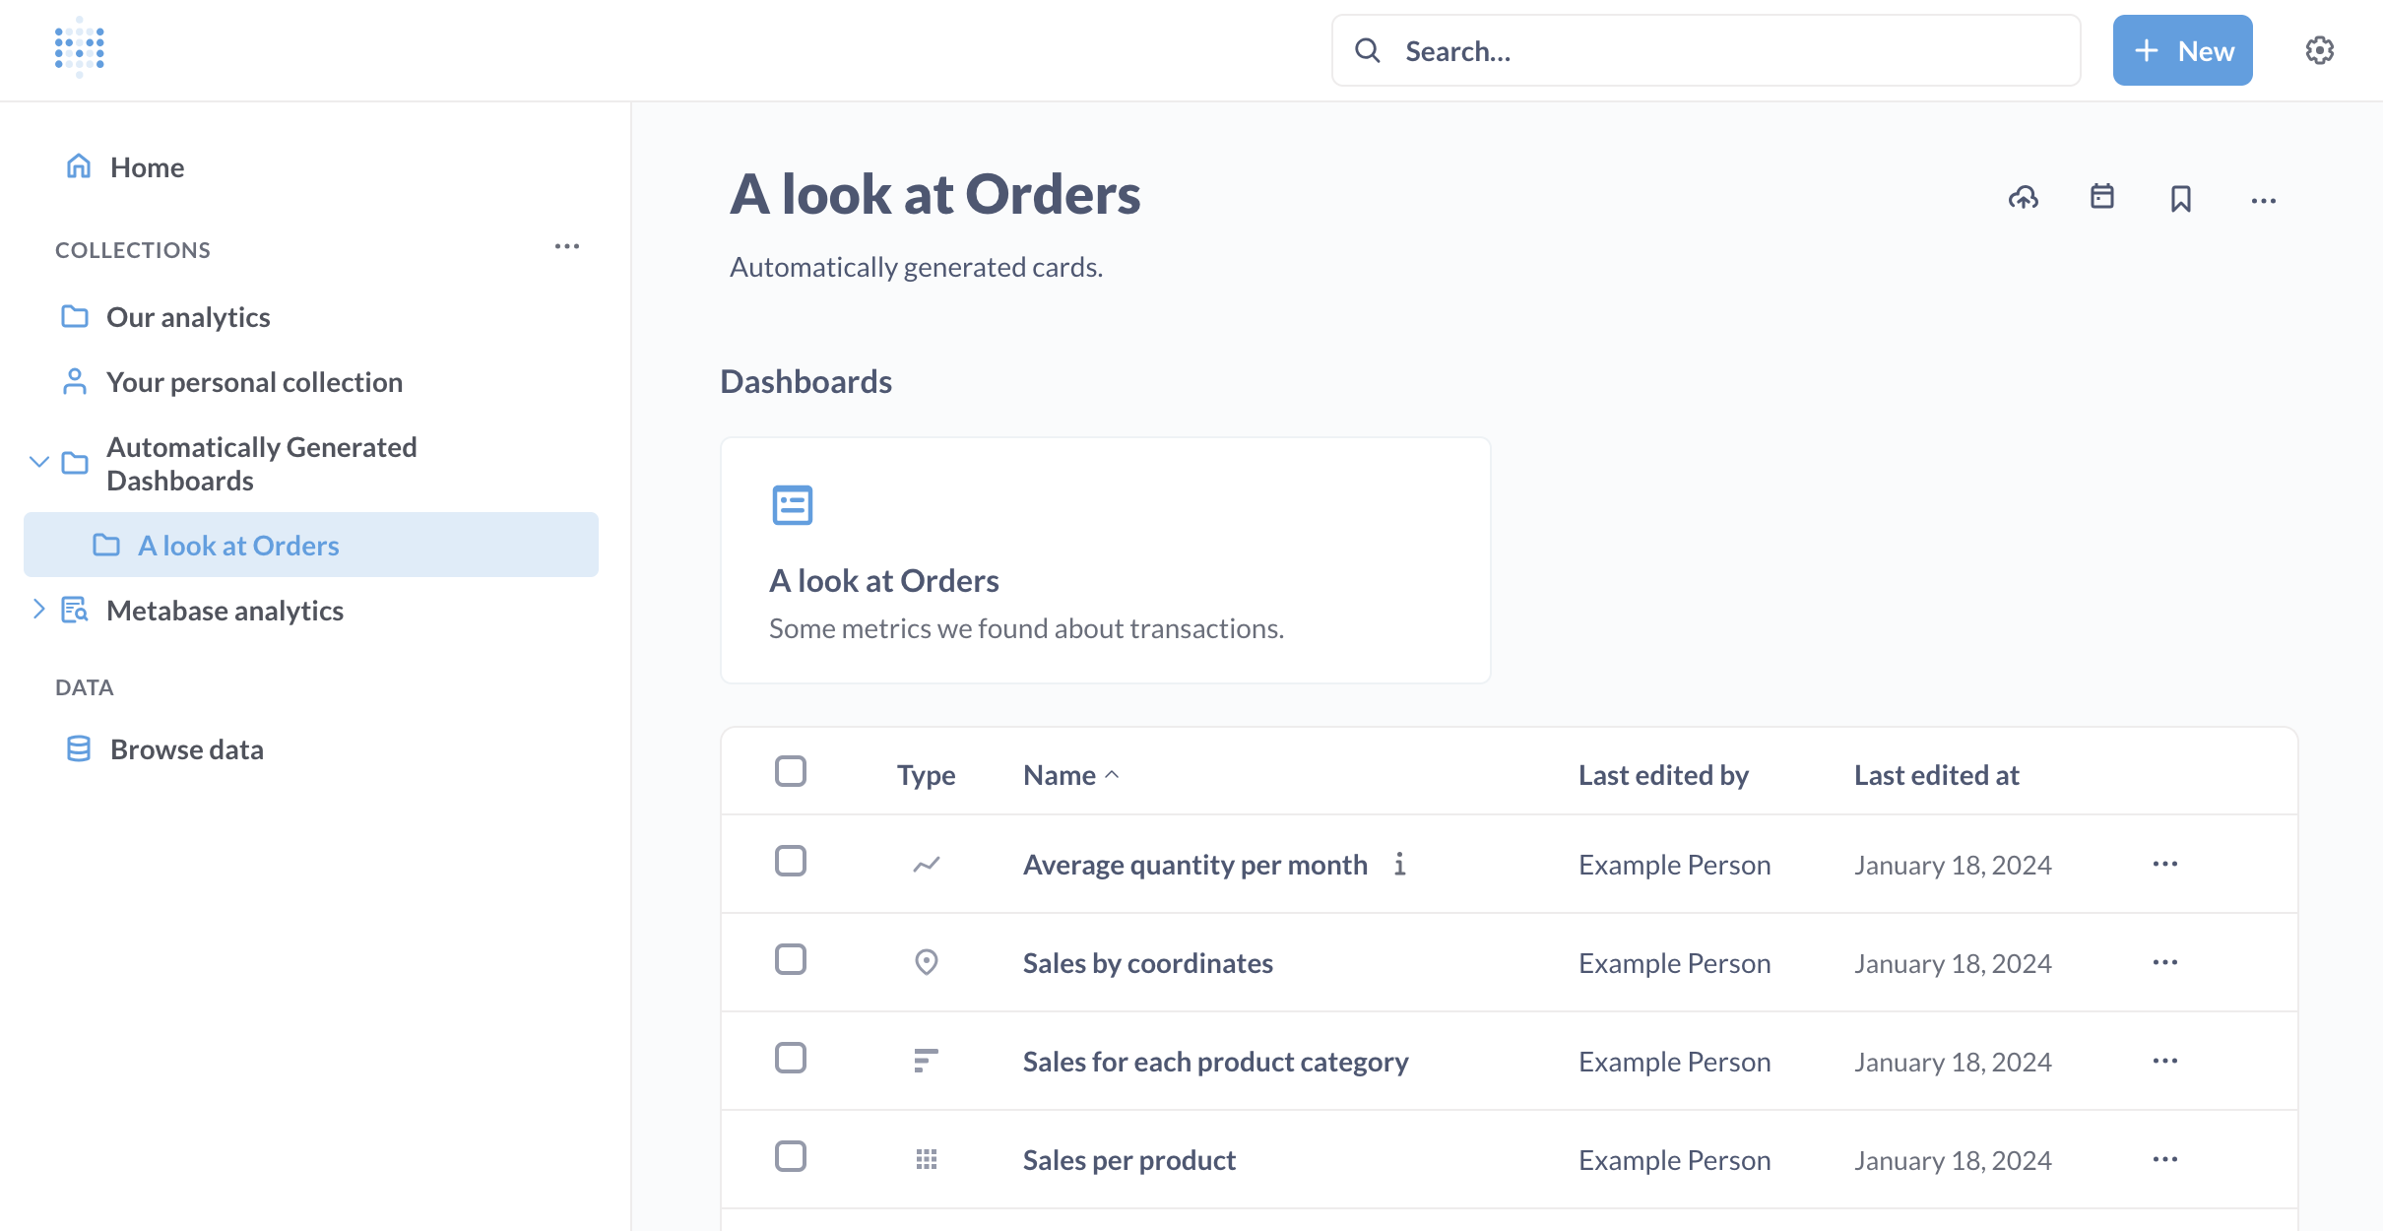Click into the Search field
Viewport: 2383px width, 1231px height.
1723,50
